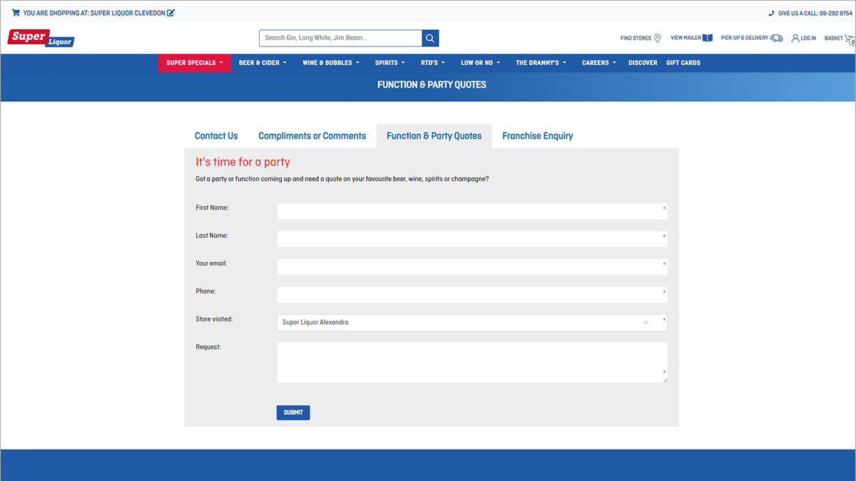Click the Find Stores location pin icon
The width and height of the screenshot is (856, 481).
pyautogui.click(x=658, y=38)
